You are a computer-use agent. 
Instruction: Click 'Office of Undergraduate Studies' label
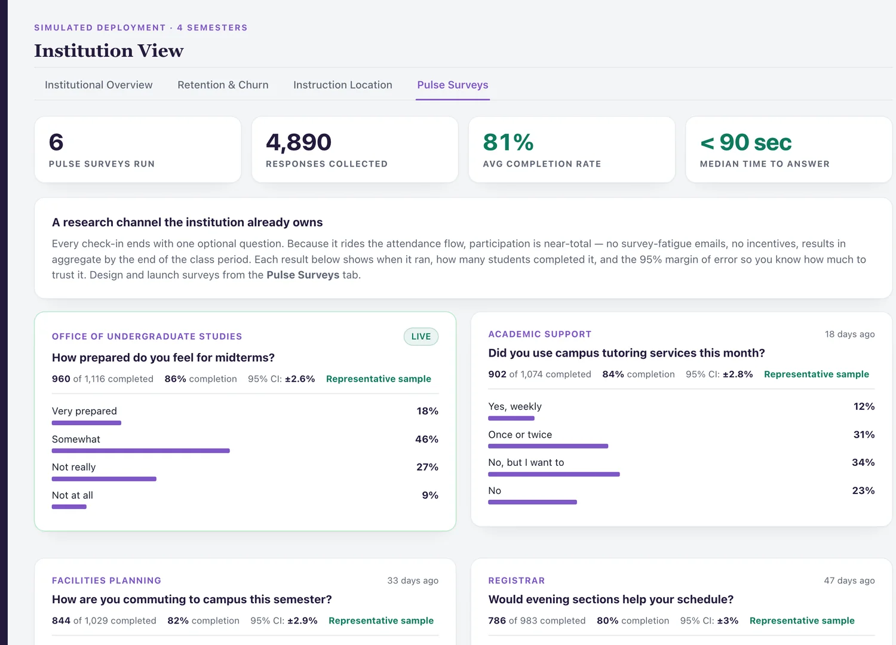[147, 336]
